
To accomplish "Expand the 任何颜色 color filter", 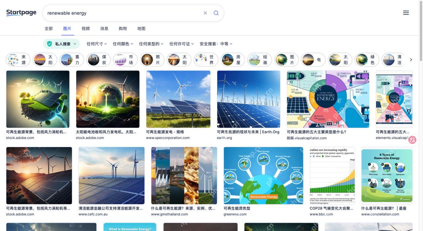I will [x=123, y=44].
